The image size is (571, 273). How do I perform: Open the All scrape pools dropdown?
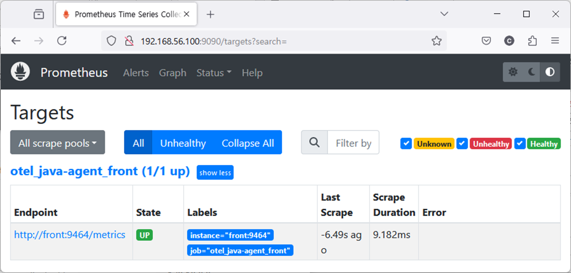point(57,143)
